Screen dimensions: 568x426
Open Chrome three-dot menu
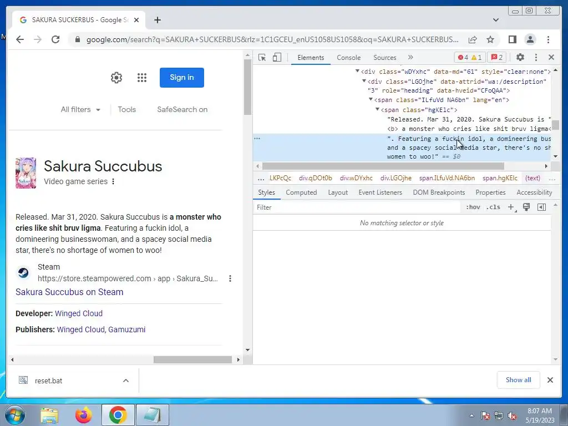coord(548,39)
